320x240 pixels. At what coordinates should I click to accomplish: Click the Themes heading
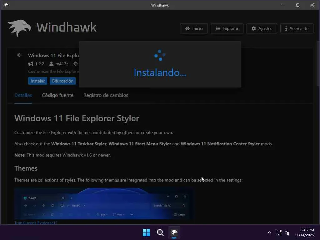(x=26, y=168)
